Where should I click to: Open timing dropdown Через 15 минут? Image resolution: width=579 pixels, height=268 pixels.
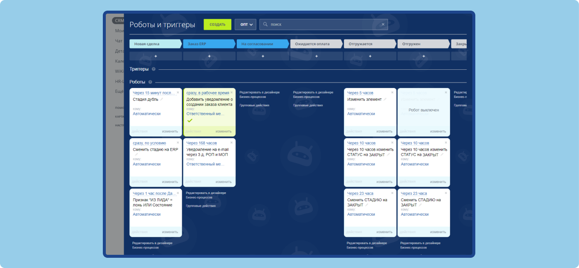pyautogui.click(x=154, y=93)
